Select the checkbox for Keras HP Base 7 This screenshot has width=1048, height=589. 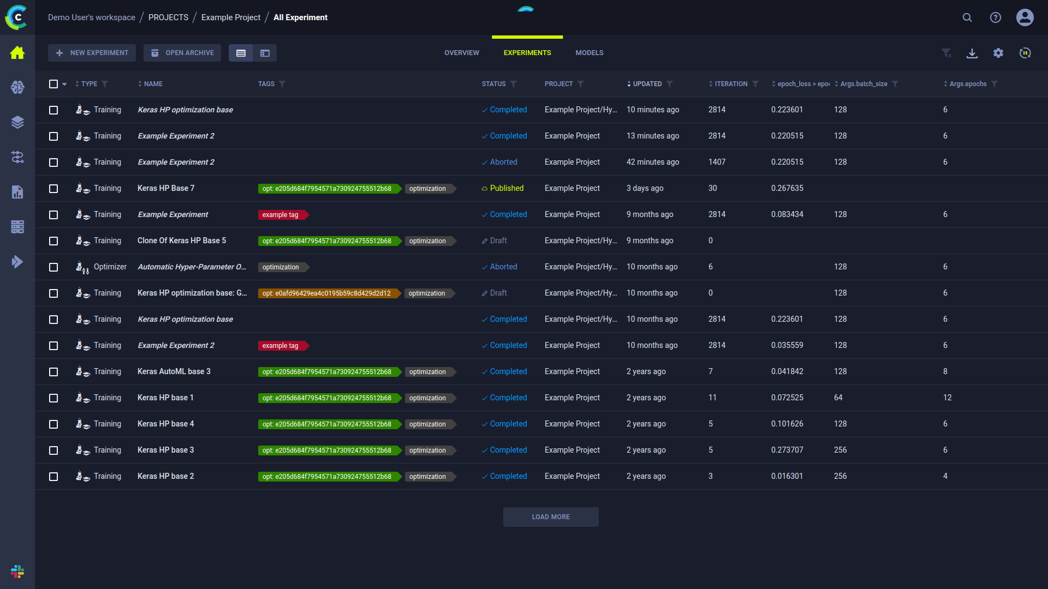coord(53,188)
